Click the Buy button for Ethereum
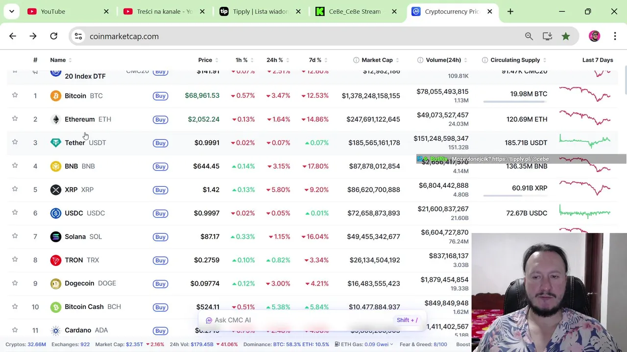This screenshot has height=352, width=627. [x=160, y=119]
